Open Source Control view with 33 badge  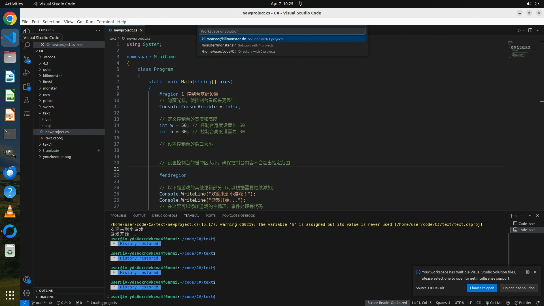click(x=27, y=59)
